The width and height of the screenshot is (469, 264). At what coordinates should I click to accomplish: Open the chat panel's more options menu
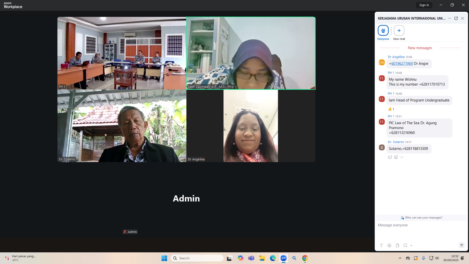450,18
